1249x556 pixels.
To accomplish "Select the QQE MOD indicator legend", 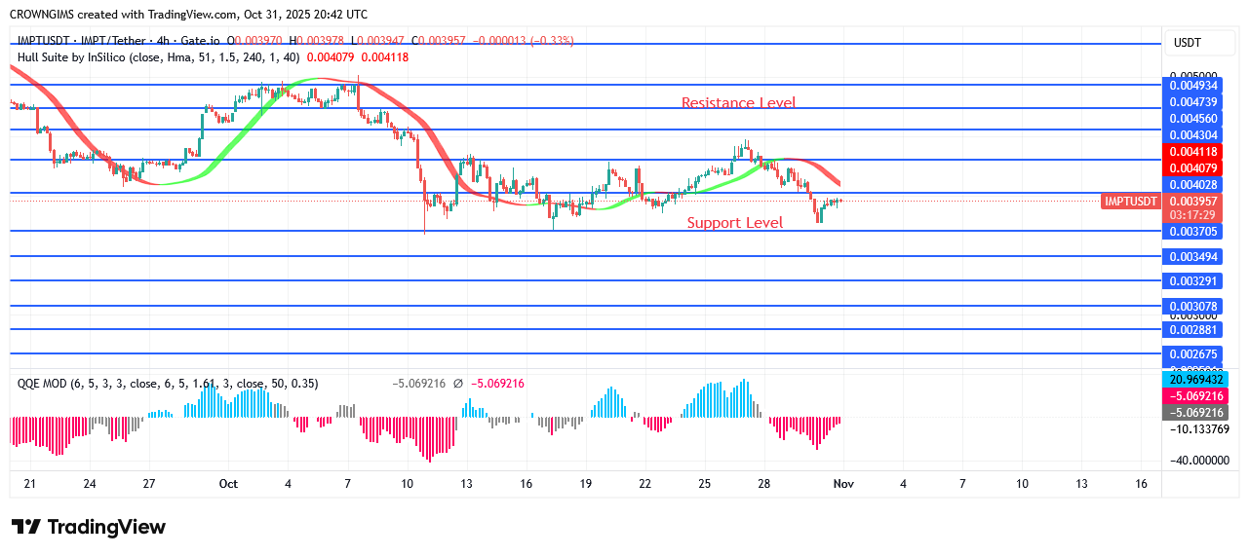I will (x=168, y=384).
